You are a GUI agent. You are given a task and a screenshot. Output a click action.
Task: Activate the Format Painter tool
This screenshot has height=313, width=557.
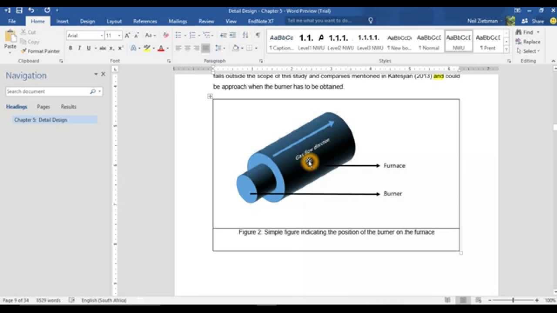pyautogui.click(x=40, y=51)
